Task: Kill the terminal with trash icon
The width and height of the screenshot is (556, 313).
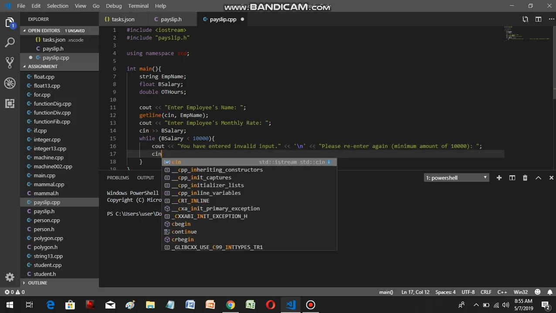Action: click(525, 178)
